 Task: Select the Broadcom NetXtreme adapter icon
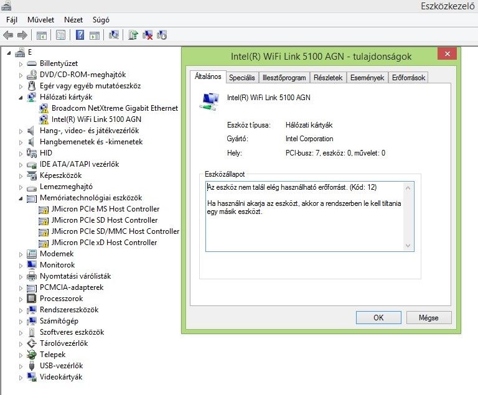(44, 108)
